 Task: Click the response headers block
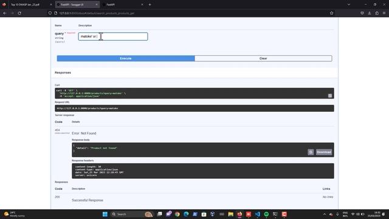(202, 171)
